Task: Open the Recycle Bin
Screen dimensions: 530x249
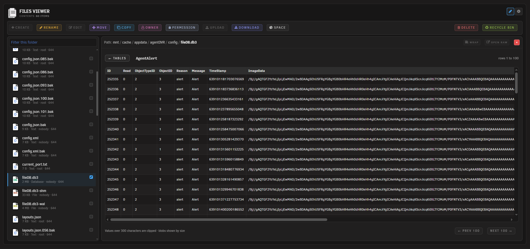Action: (500, 28)
